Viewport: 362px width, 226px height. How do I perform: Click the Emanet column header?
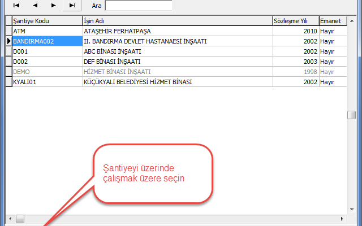pyautogui.click(x=332, y=21)
